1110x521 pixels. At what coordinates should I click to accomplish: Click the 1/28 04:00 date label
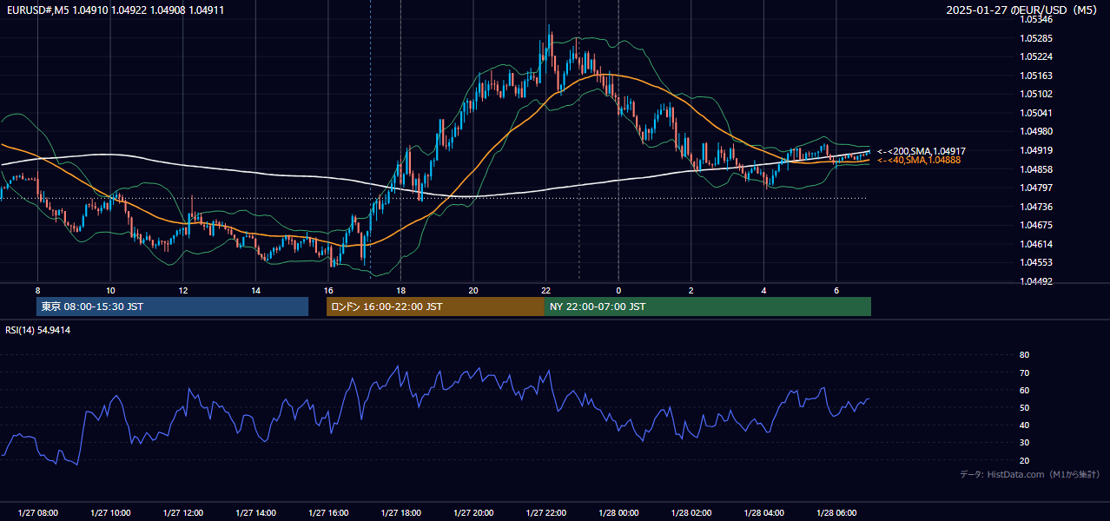pyautogui.click(x=763, y=513)
